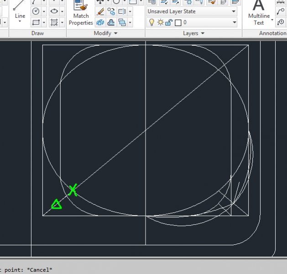Open the Rectangle tool dropdown arrow
The height and width of the screenshot is (274, 287).
(44, 22)
